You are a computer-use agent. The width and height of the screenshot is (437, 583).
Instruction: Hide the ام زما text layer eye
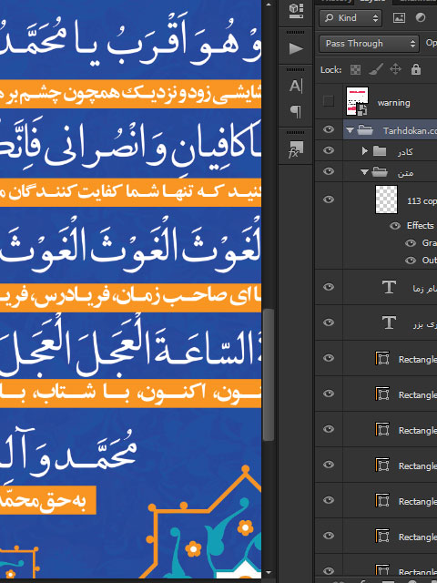point(329,287)
